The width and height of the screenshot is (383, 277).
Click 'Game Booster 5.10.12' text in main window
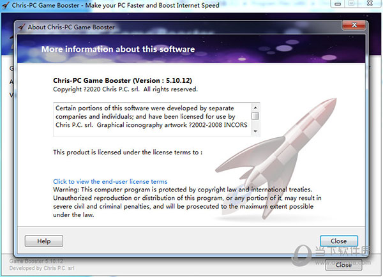click(36, 261)
